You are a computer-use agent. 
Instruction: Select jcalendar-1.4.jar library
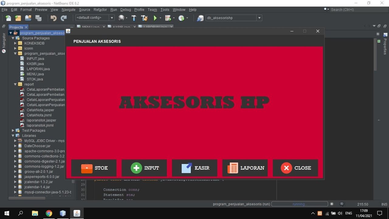pos(37,187)
